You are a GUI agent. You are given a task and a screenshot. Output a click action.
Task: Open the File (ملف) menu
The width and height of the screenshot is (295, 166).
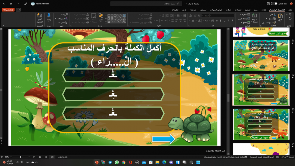(290, 10)
